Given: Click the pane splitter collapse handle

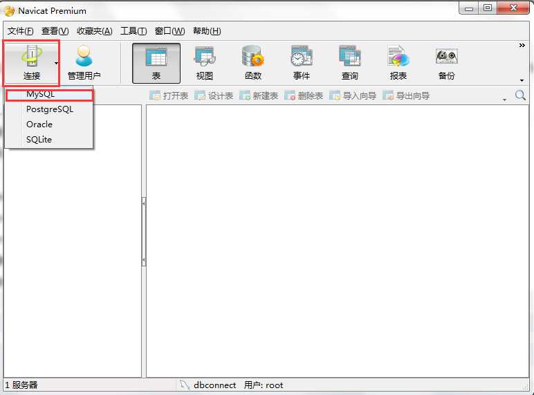Looking at the screenshot, I should 144,232.
